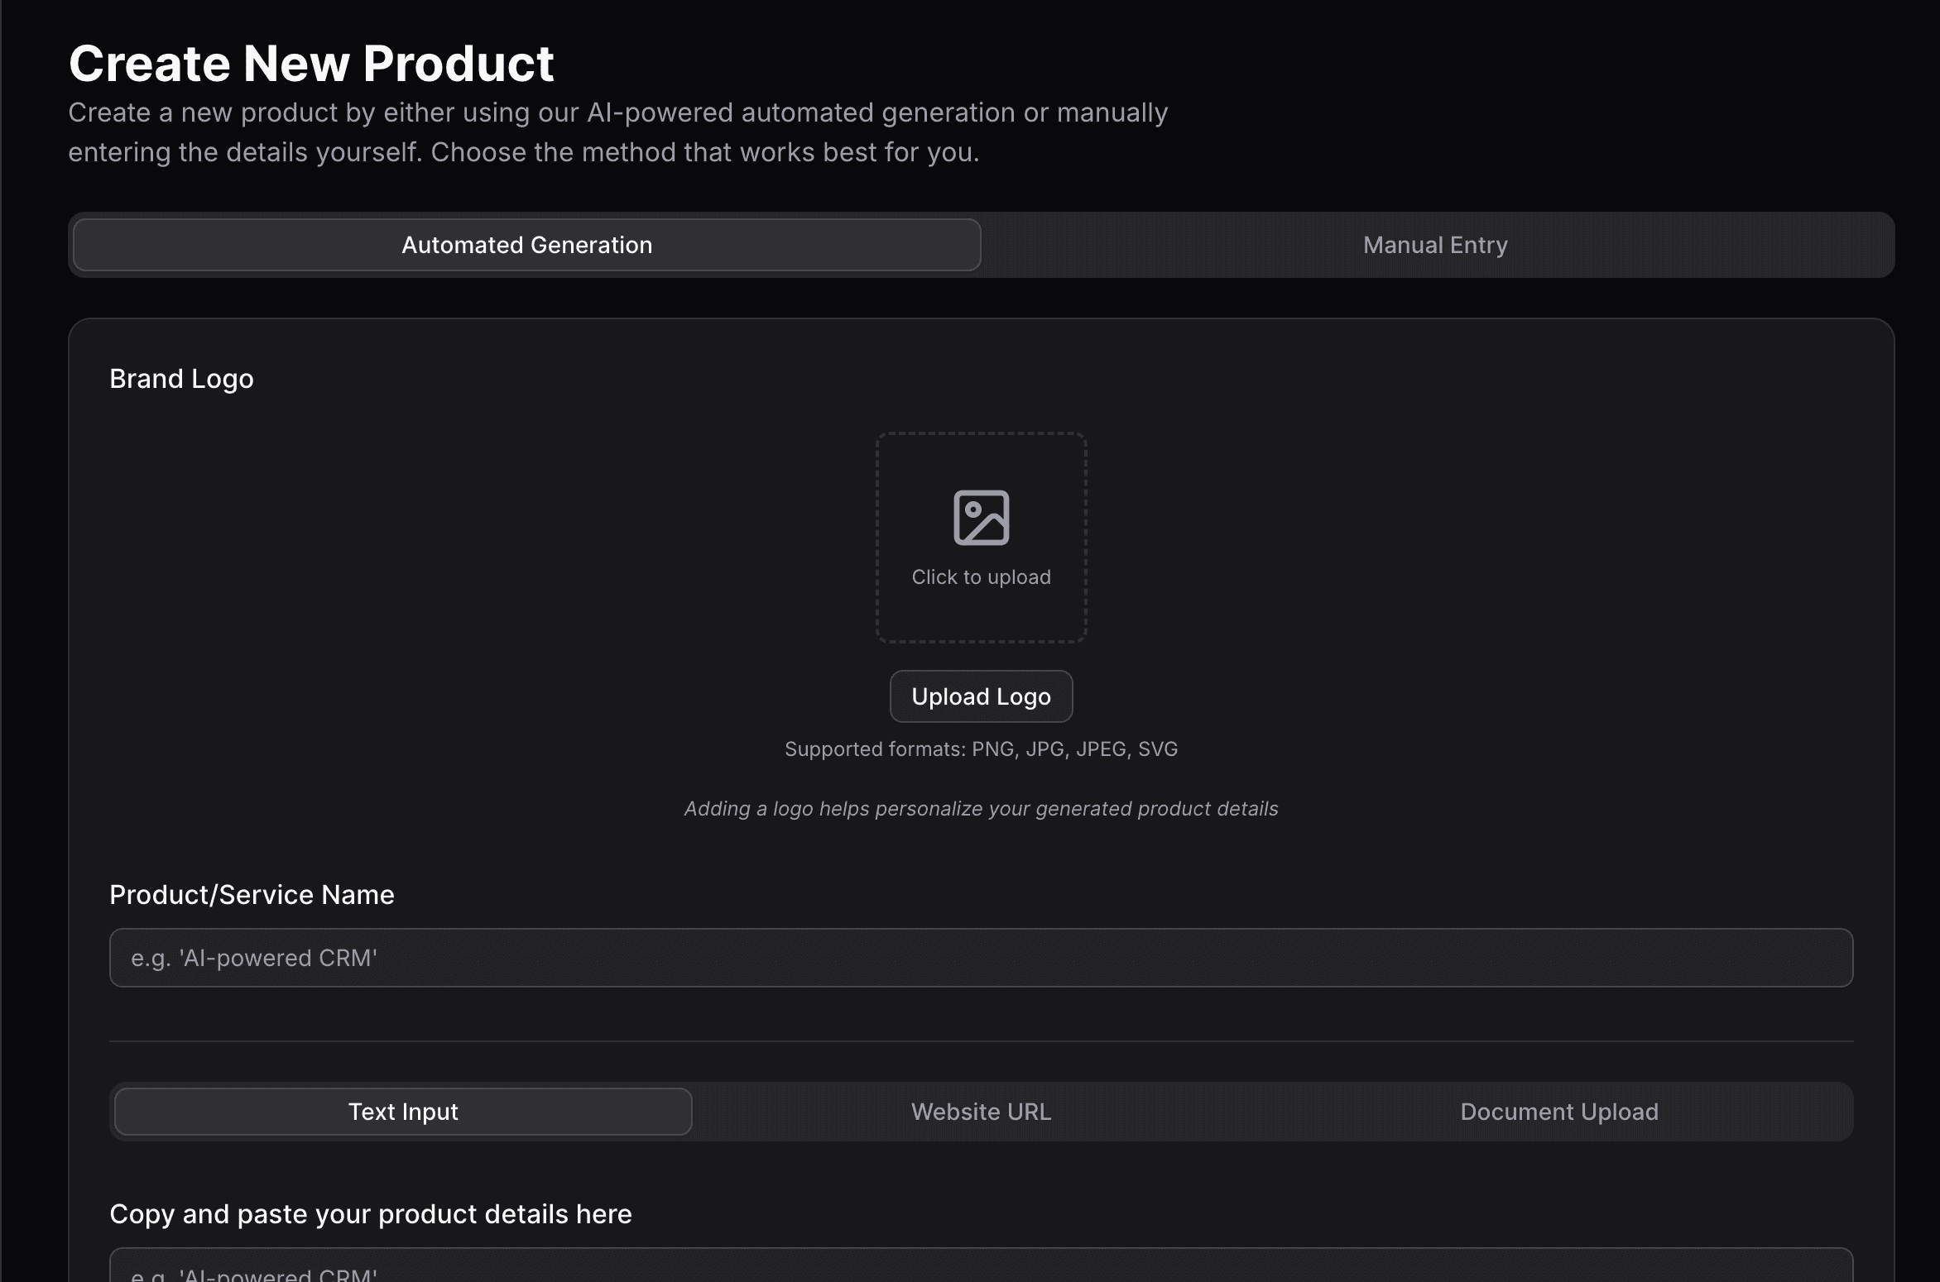Image resolution: width=1940 pixels, height=1282 pixels.
Task: Click inside the 'e.g. AI-powered CRM' field
Action: pyautogui.click(x=981, y=957)
